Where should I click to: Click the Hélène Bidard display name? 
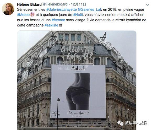point(29,4)
